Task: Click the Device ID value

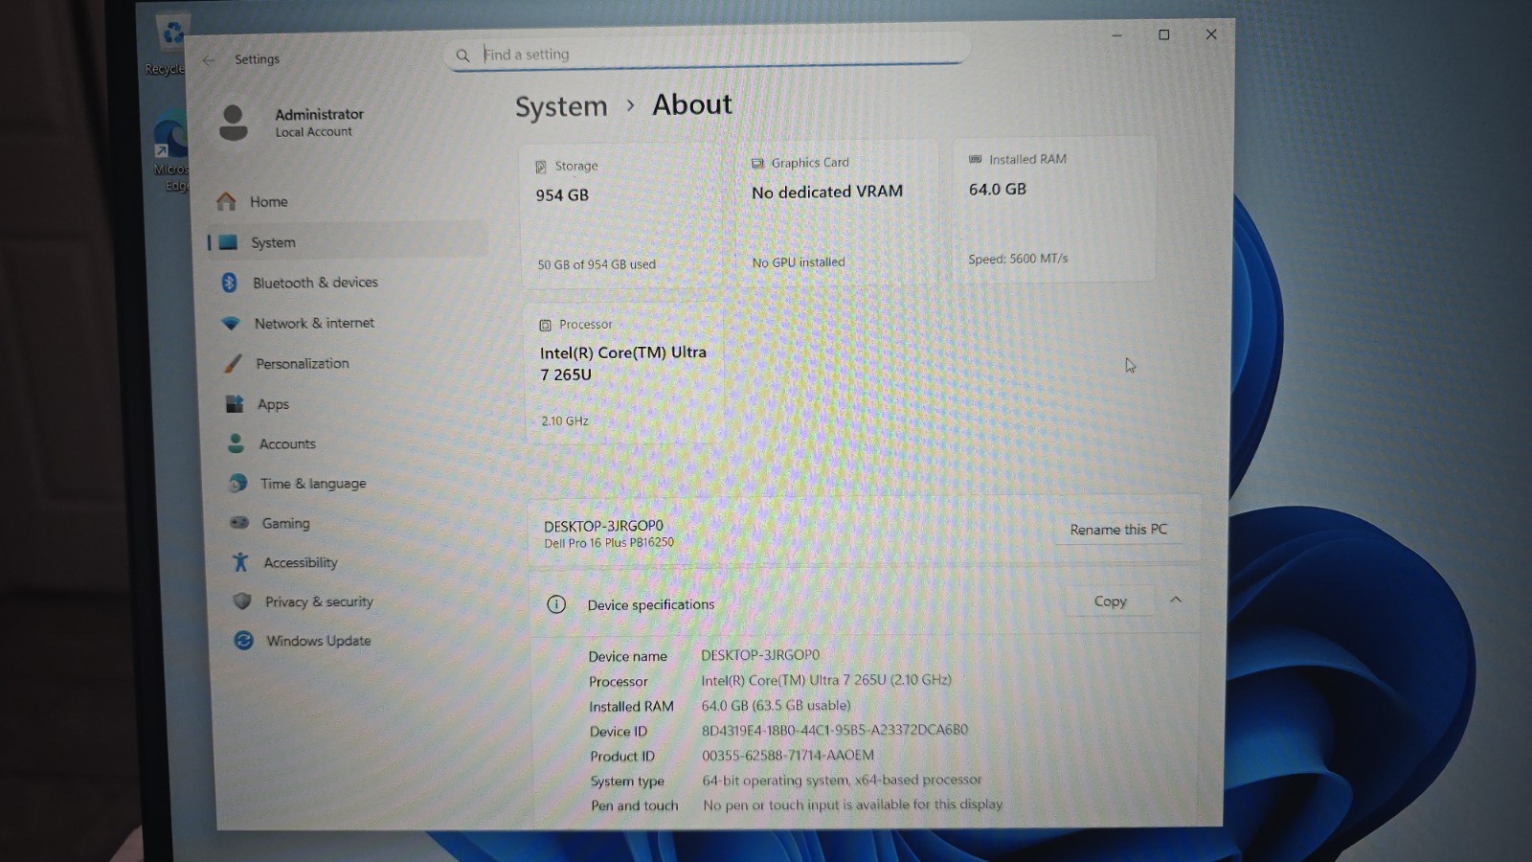Action: coord(835,730)
